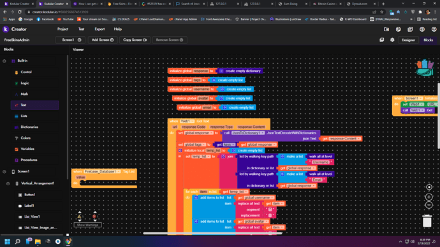The width and height of the screenshot is (440, 247).
Task: Click the workspace horizontal scrollbar
Action: (x=212, y=233)
